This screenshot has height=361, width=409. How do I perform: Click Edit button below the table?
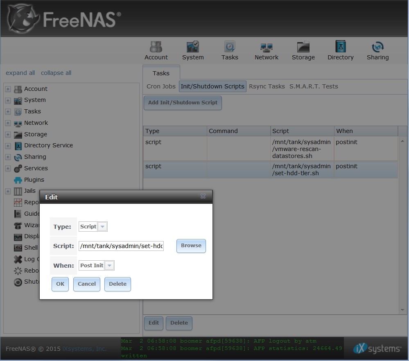(154, 323)
